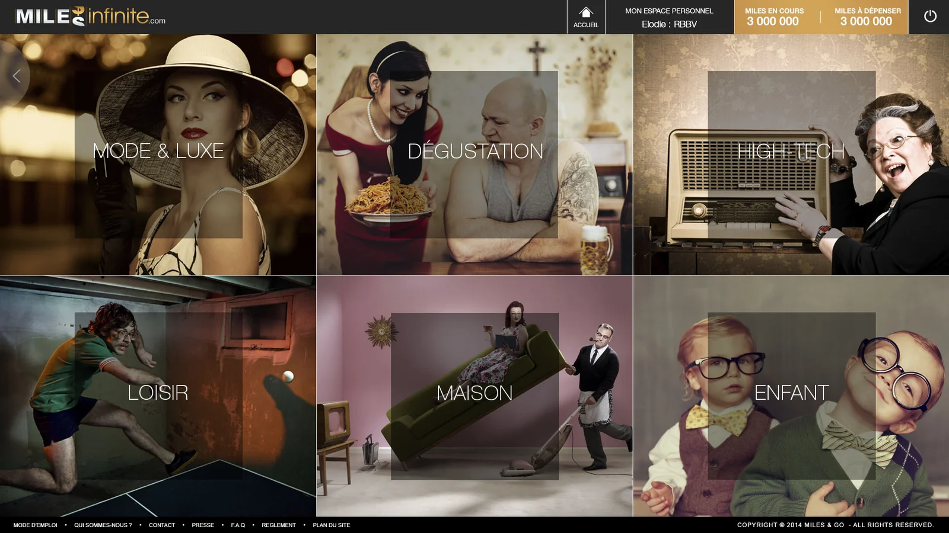Click the Accueil home icon
Image resolution: width=949 pixels, height=533 pixels.
point(586,16)
